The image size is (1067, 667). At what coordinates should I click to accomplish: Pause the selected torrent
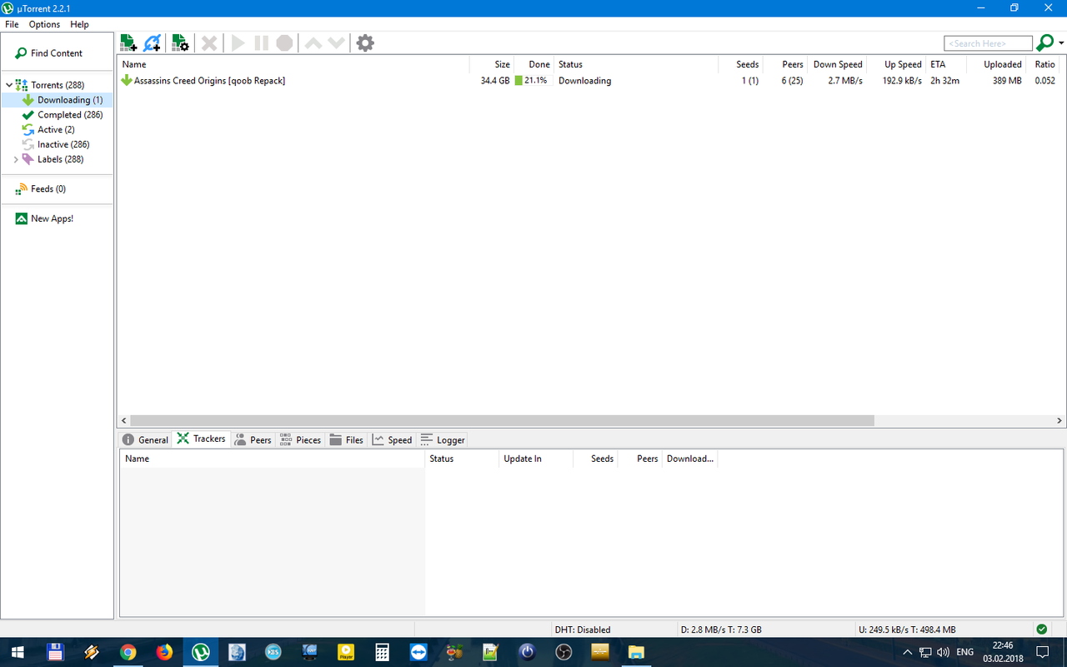tap(261, 43)
